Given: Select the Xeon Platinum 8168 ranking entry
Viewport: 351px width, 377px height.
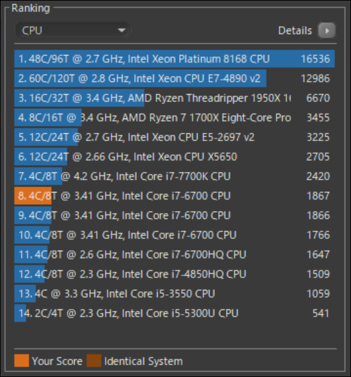Looking at the screenshot, I should [175, 59].
